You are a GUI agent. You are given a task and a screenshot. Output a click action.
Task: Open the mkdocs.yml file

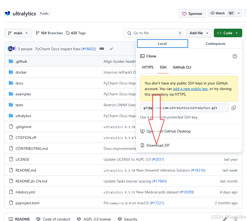pos(25,192)
